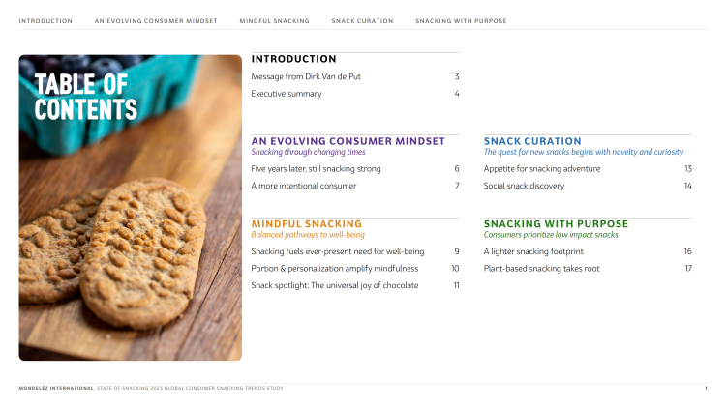
Task: Open Five years later, still snacking strong
Action: click(x=316, y=168)
